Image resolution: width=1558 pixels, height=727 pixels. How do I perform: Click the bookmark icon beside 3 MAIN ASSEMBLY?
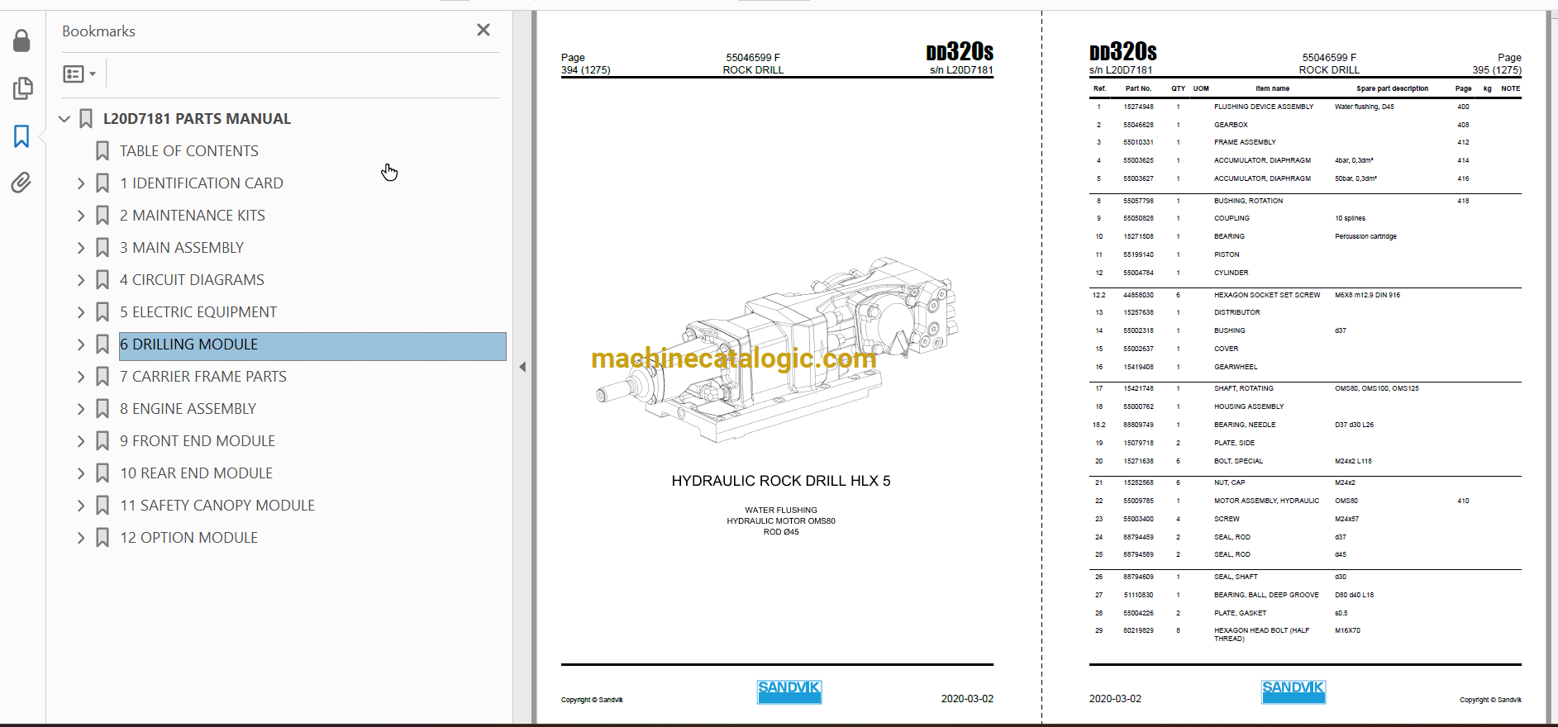[102, 248]
